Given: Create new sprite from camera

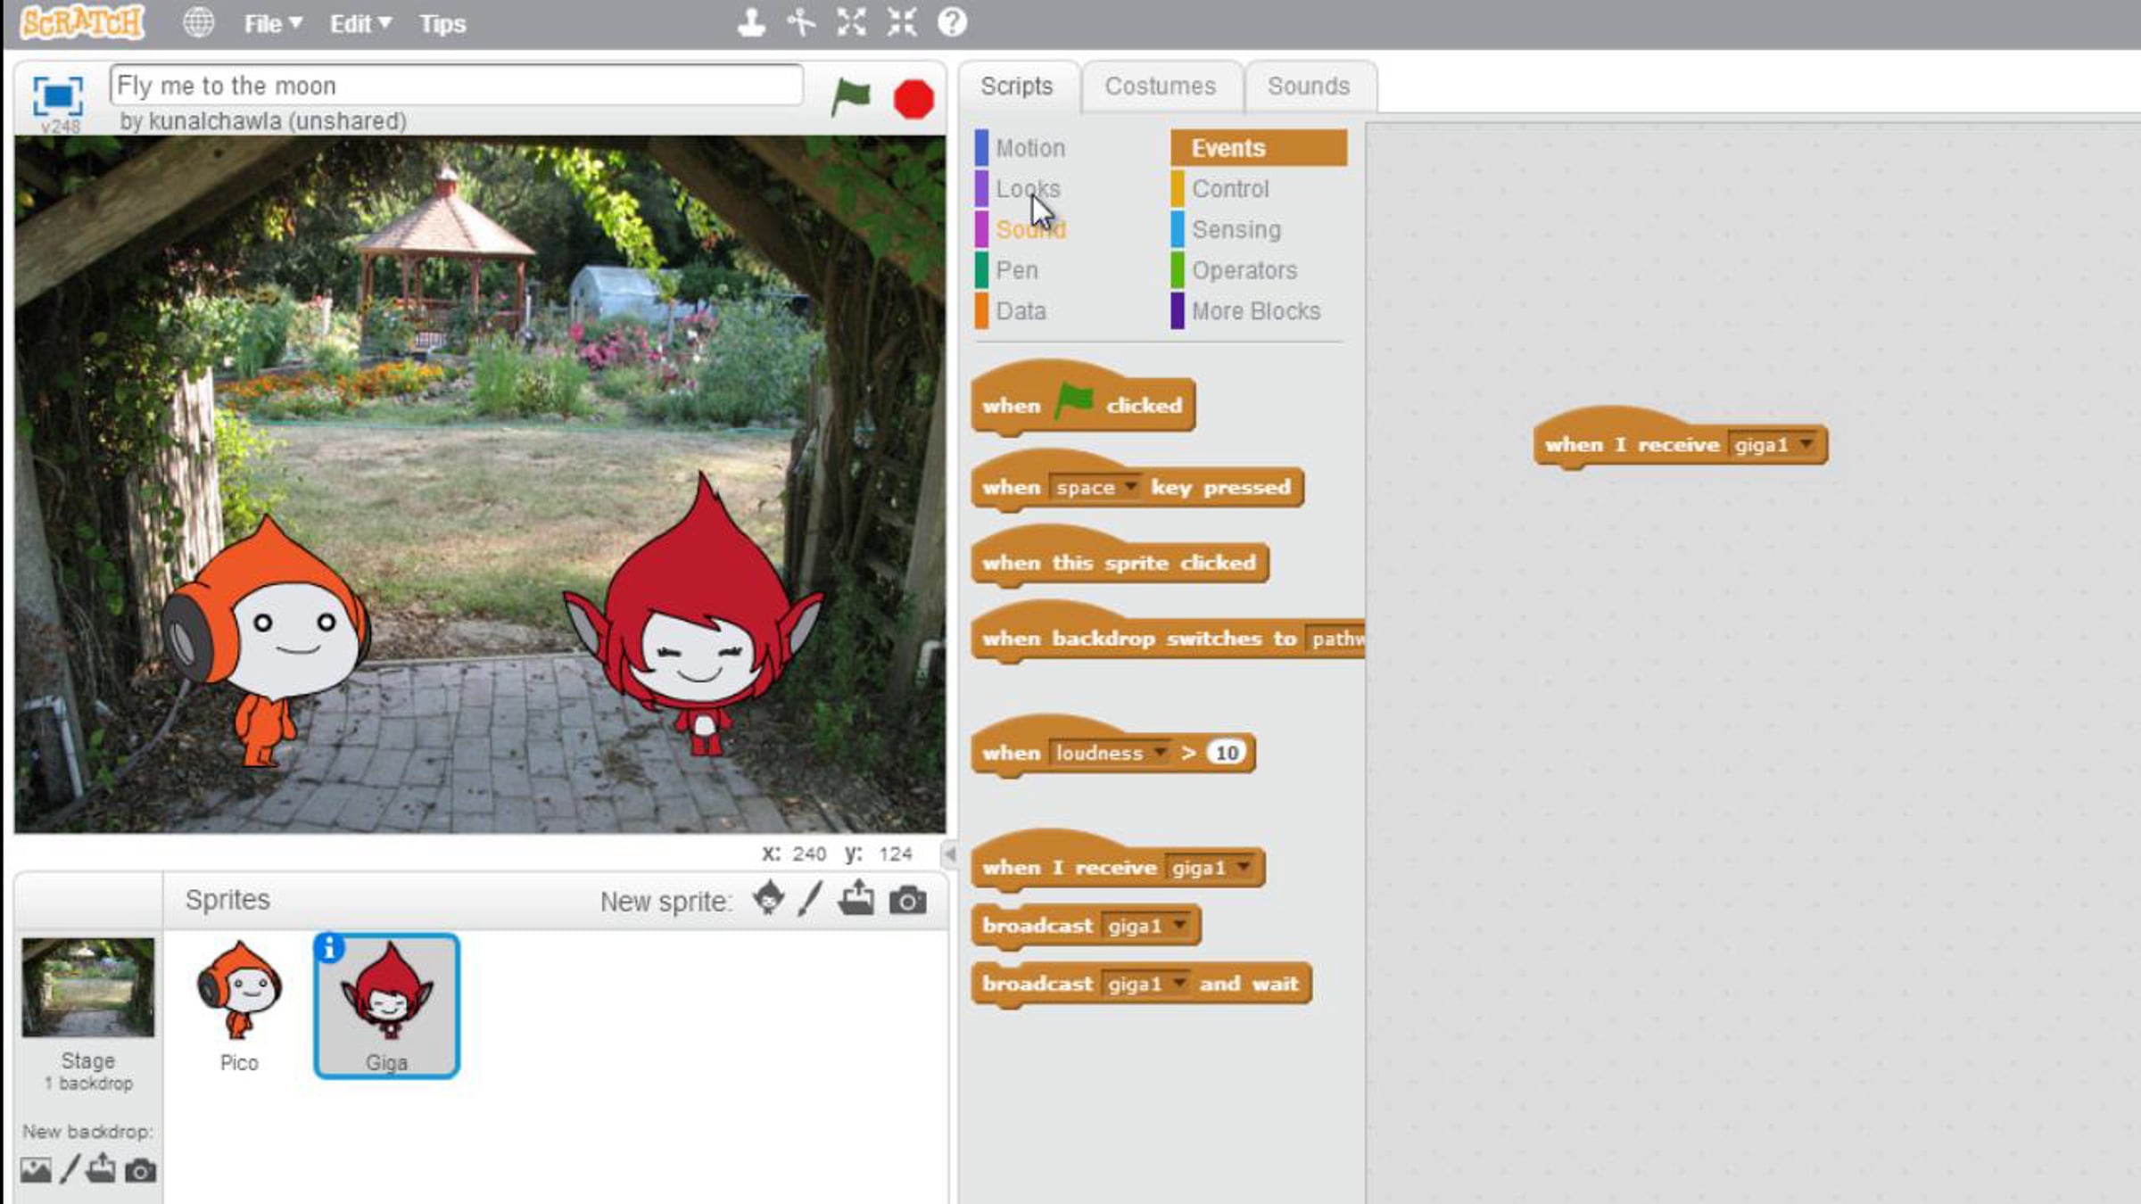Looking at the screenshot, I should 907,901.
